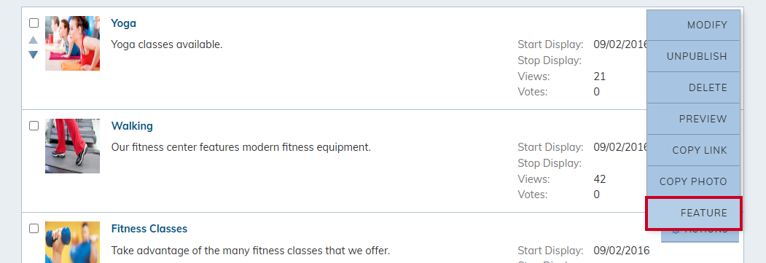Select Copy Photo menu option
This screenshot has height=263, width=766.
[x=693, y=181]
